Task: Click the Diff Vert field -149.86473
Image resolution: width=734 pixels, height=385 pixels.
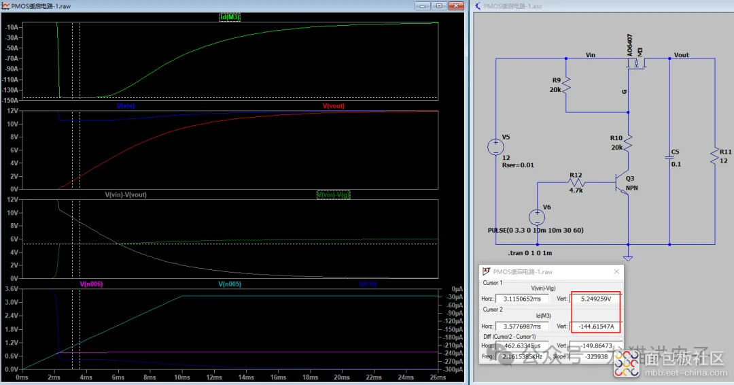Action: click(595, 346)
